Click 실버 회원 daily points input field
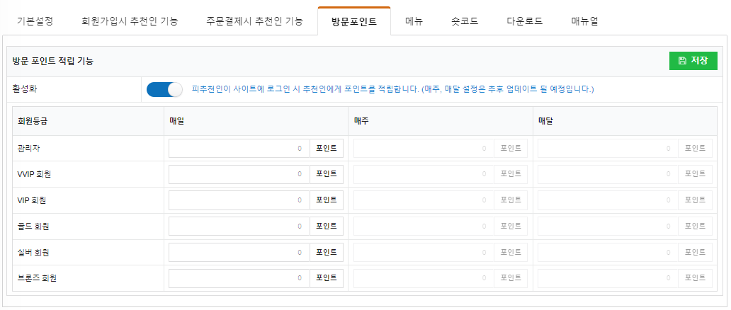This screenshot has width=731, height=310. tap(239, 253)
